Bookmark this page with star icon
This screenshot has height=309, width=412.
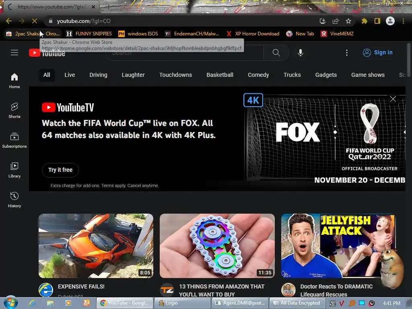coord(348,21)
